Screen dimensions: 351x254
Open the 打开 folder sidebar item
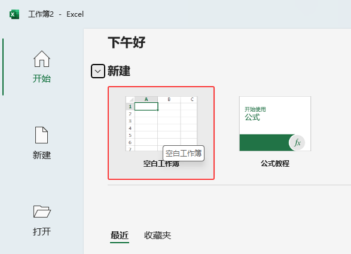click(42, 220)
